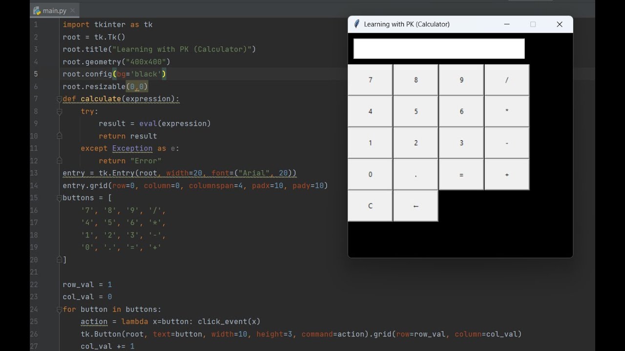Click the minus (-) calculator button
The height and width of the screenshot is (351, 625).
(x=507, y=143)
